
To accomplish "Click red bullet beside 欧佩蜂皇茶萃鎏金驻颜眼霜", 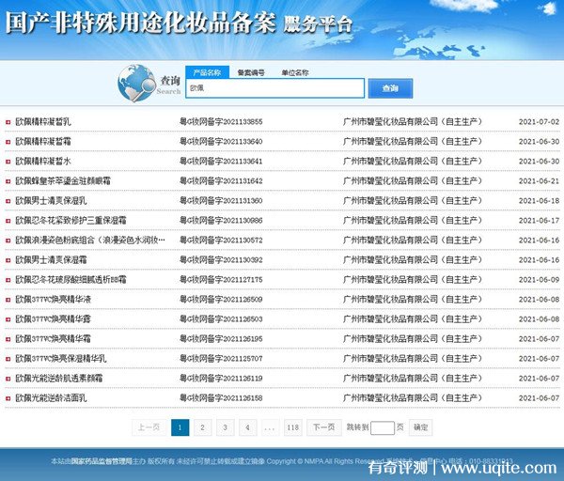I will [x=8, y=181].
